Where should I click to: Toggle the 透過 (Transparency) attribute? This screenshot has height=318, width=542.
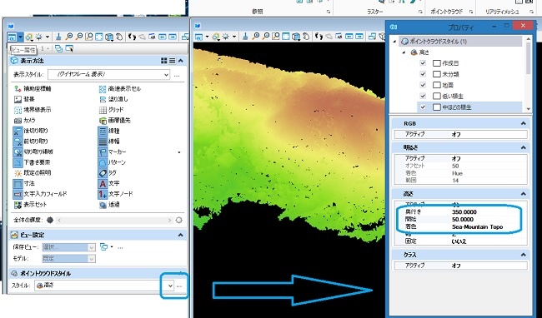tap(103, 205)
